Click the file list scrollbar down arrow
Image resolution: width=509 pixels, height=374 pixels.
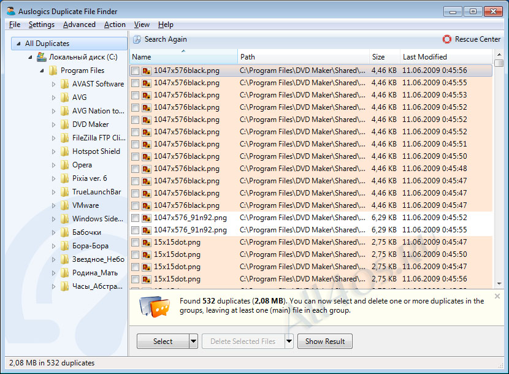(x=499, y=284)
